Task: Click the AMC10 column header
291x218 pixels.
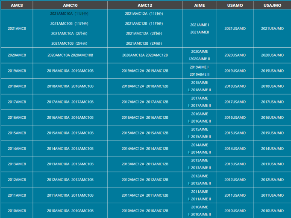Action: (70, 5)
